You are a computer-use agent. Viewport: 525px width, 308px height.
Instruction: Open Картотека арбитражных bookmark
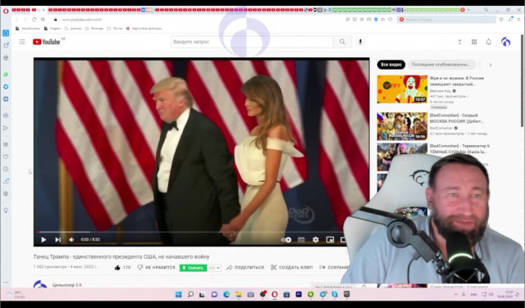tap(144, 29)
